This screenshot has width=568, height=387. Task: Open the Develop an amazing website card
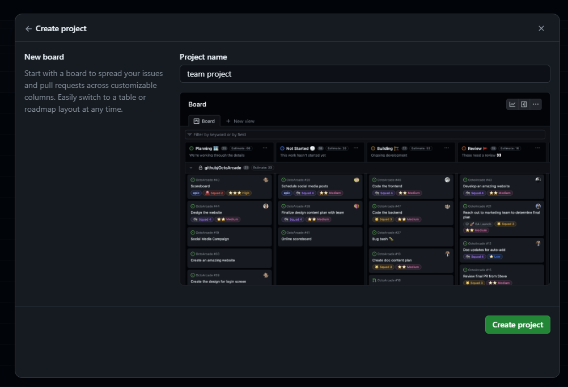click(x=502, y=187)
